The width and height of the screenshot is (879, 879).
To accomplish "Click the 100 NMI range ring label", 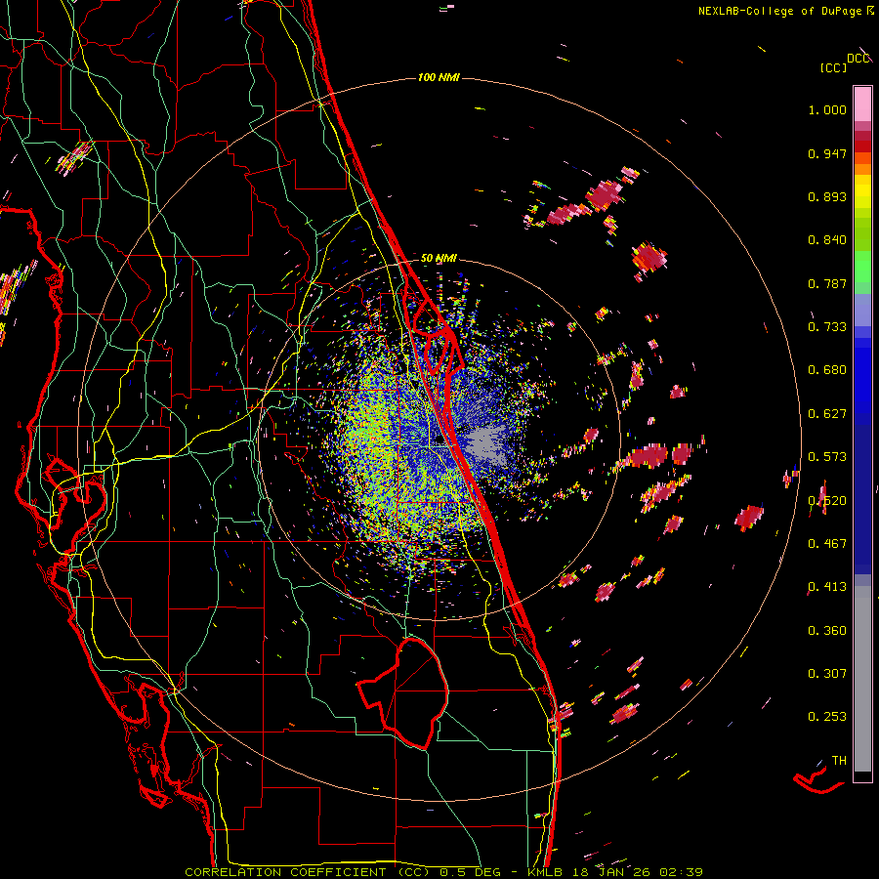I will [439, 77].
